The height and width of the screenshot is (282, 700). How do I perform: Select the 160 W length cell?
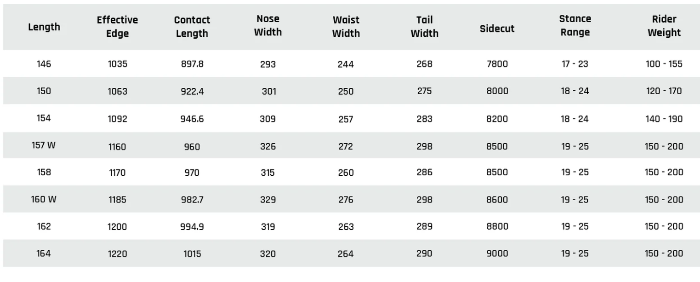pos(44,200)
